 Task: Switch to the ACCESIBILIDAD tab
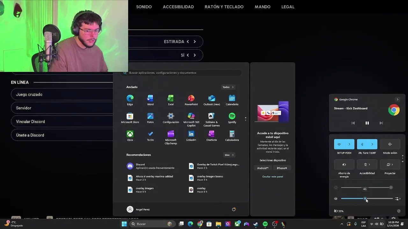178,7
